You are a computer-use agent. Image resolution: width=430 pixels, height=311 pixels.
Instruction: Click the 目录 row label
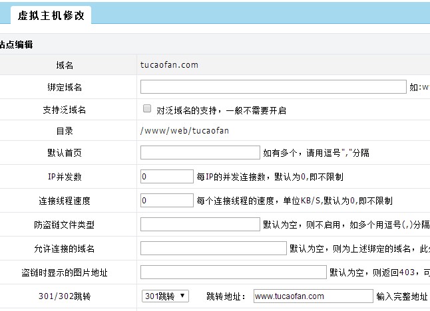tap(65, 131)
